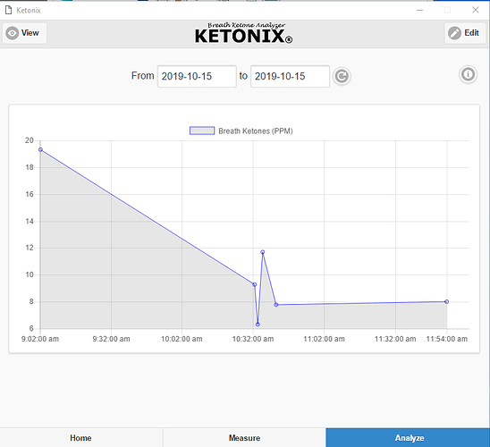
Task: Switch to the Measure tab
Action: tap(244, 438)
